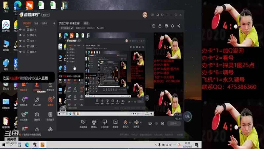Open the flame tool icon
Image resolution: width=264 pixels, height=149 pixels.
[x=37, y=129]
